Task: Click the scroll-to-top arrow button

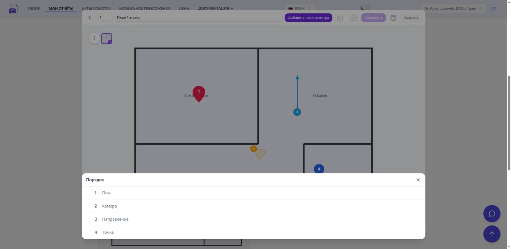Action: click(x=492, y=234)
